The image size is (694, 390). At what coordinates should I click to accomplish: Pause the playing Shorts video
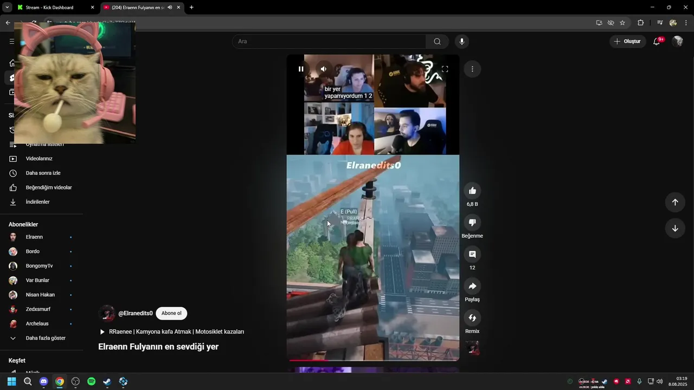(x=301, y=69)
